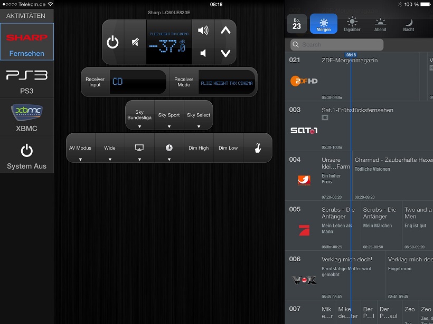Tune to channel 004 Kabel Eins logo
Image resolution: width=433 pixels, height=324 pixels.
(304, 180)
